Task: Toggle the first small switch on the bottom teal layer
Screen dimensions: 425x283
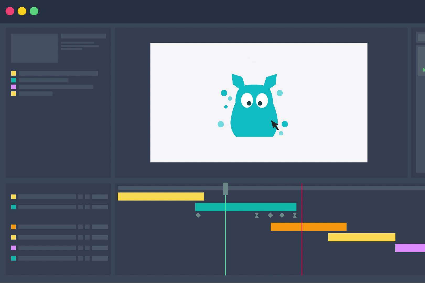Action: [80, 258]
